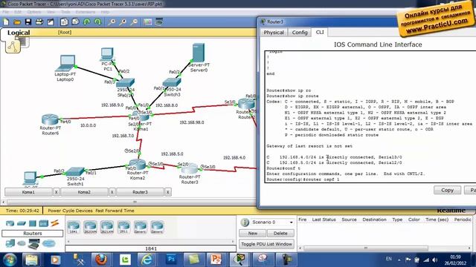Click the Zoom Out magnifier icon

coord(134,22)
